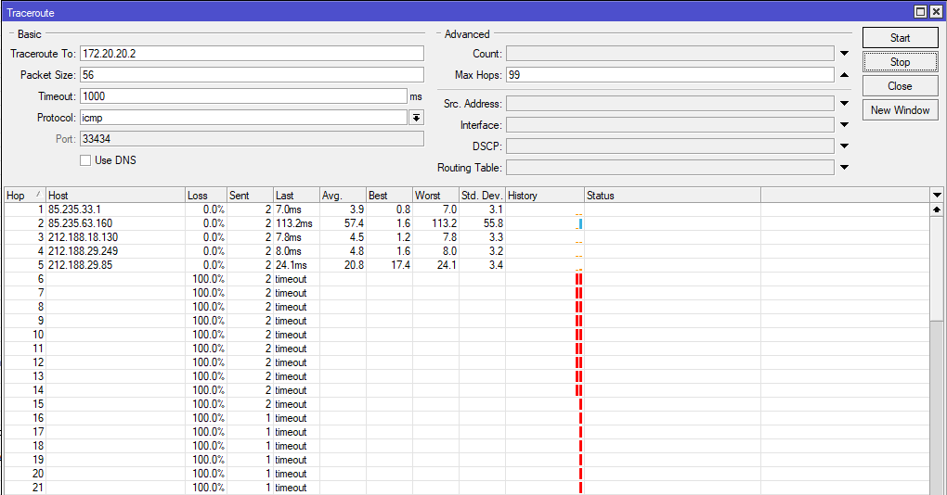Screen dimensions: 947x495
Task: Click the Src. Address input field
Action: click(x=669, y=104)
